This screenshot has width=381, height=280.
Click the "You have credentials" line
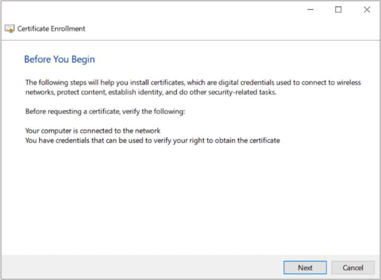152,141
